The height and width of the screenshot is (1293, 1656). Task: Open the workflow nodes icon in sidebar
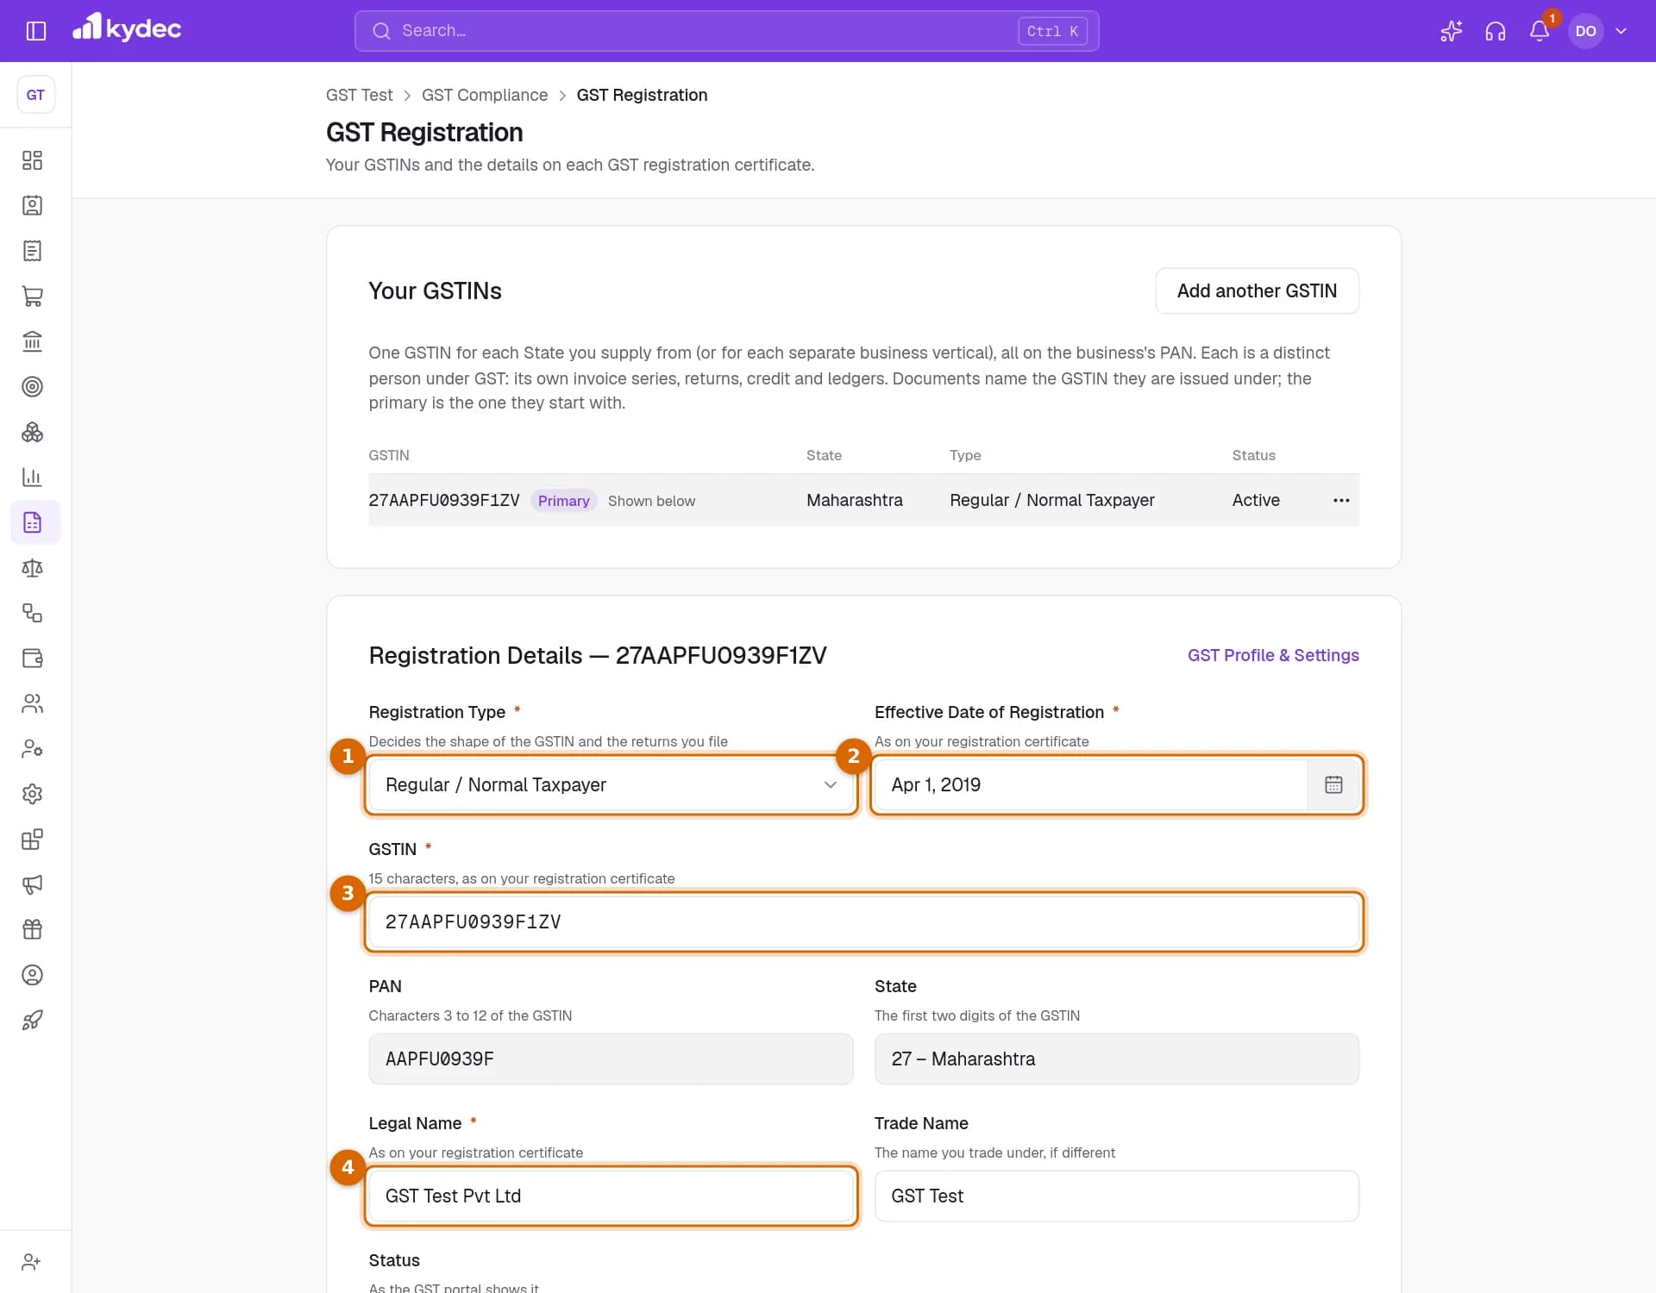click(x=32, y=613)
